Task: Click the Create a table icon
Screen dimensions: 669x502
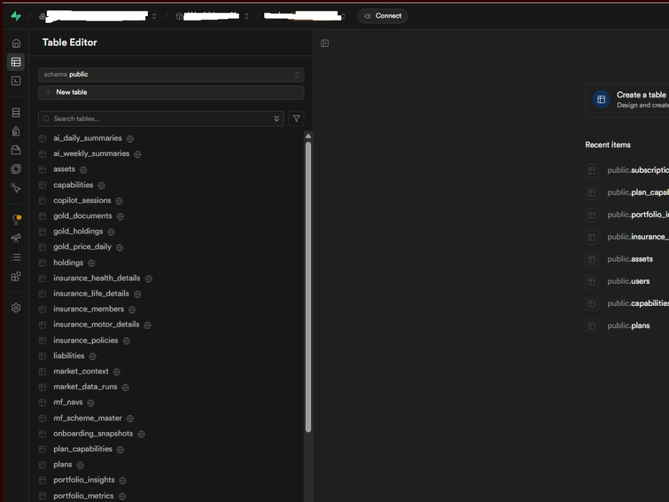Action: [601, 100]
